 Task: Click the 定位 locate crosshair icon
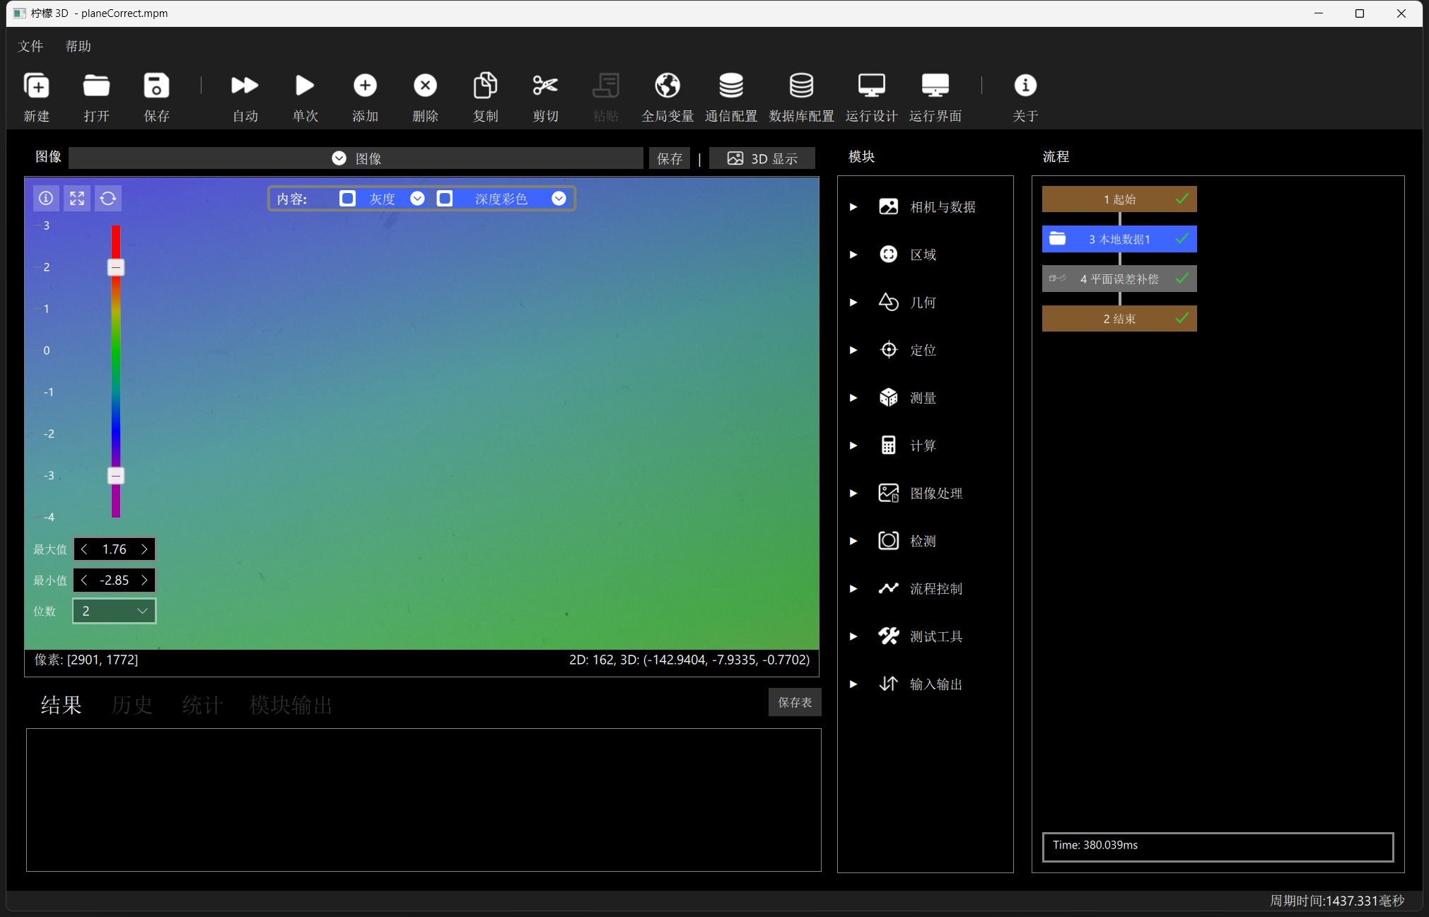pos(888,350)
